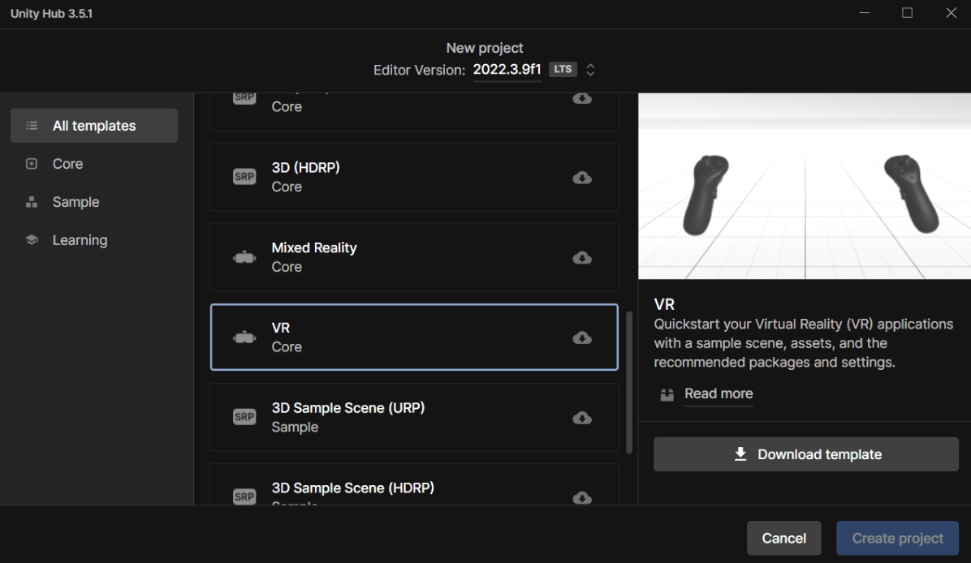Show the Sample templates category
This screenshot has height=563, width=971.
(76, 202)
